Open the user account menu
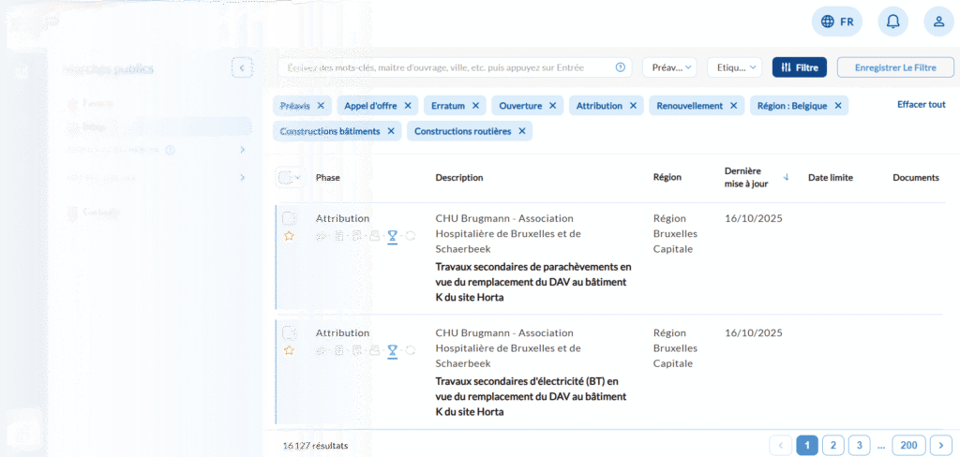The height and width of the screenshot is (457, 960). coord(938,22)
